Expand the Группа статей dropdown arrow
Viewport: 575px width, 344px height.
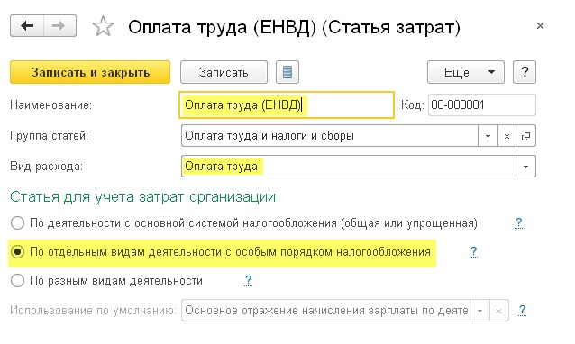click(x=488, y=136)
